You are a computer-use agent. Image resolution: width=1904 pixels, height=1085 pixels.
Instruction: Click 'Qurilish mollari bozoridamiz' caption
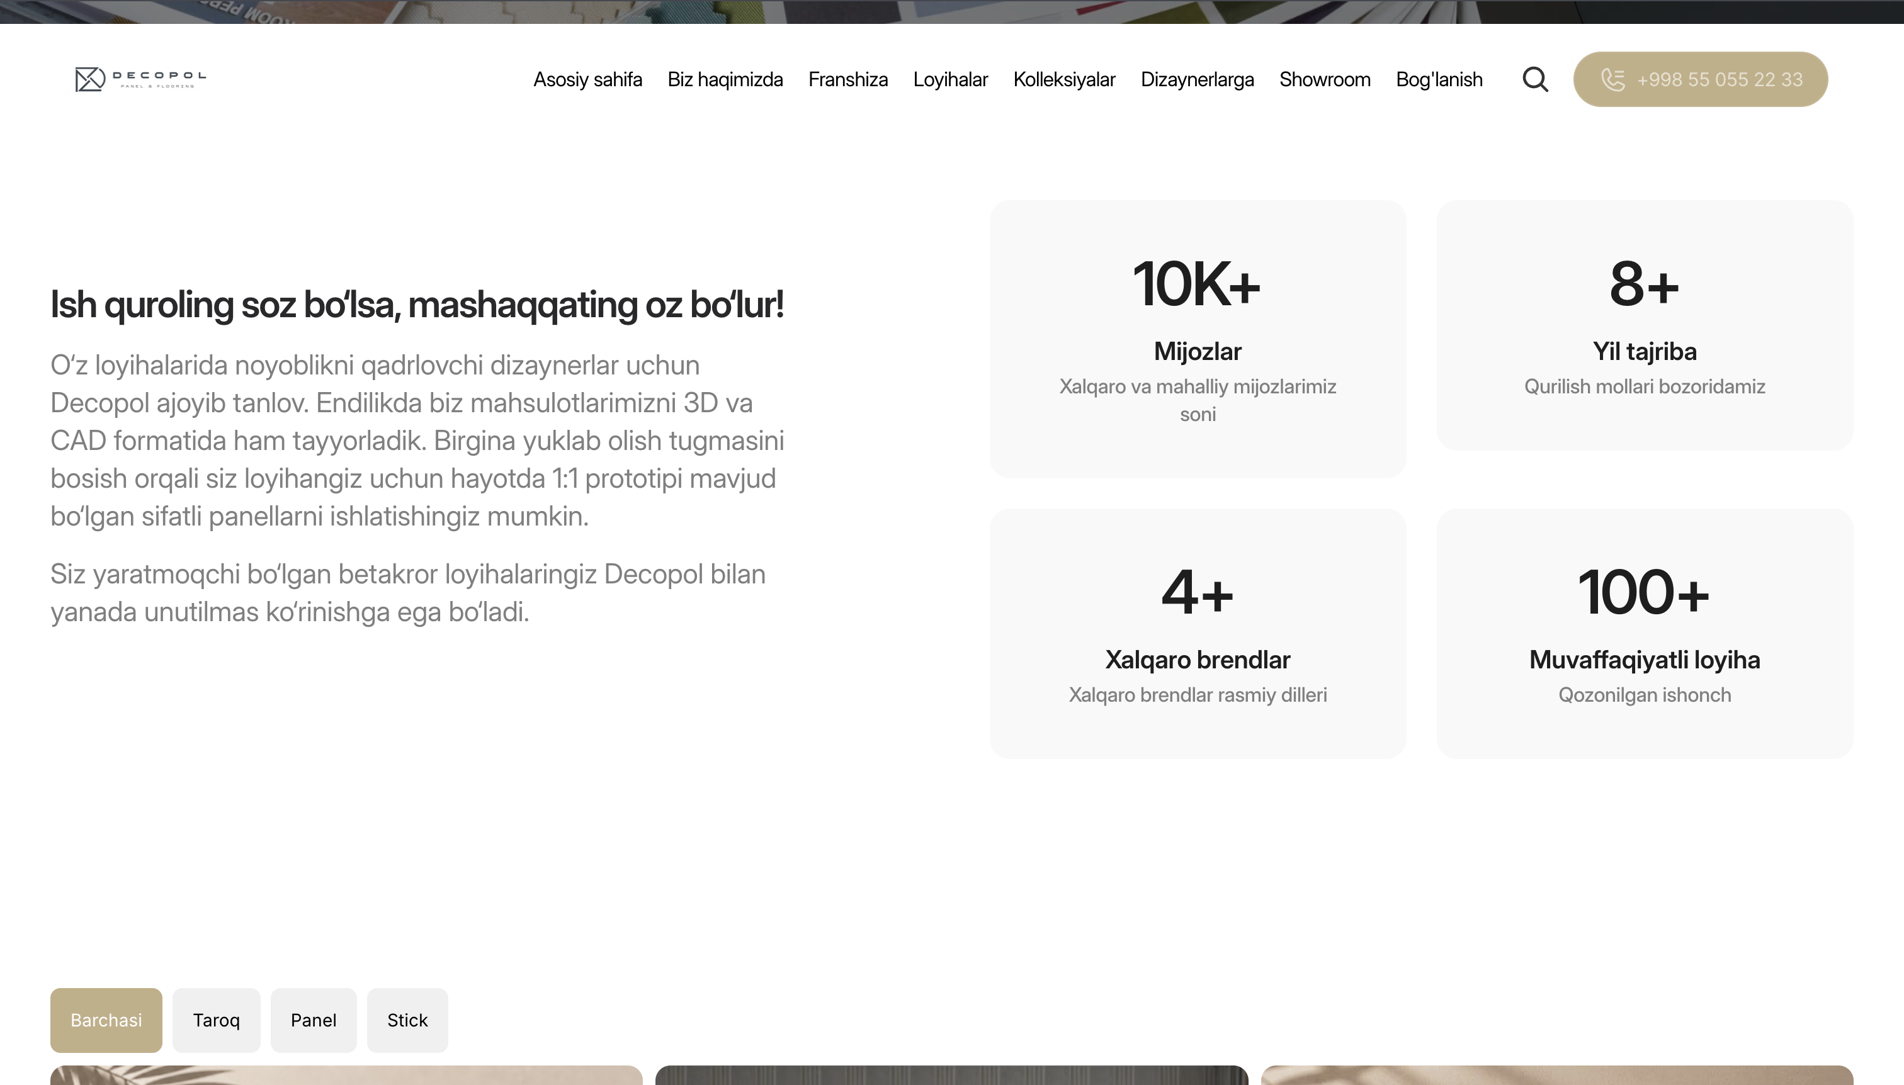click(1645, 386)
